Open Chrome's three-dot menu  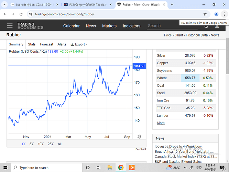click(x=225, y=14)
